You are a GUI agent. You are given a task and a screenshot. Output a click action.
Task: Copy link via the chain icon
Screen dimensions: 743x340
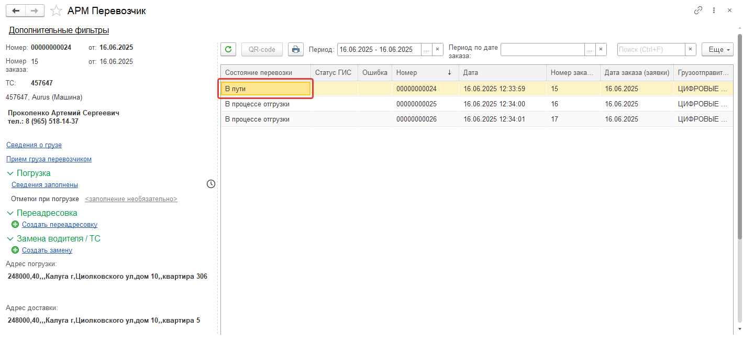(x=698, y=10)
